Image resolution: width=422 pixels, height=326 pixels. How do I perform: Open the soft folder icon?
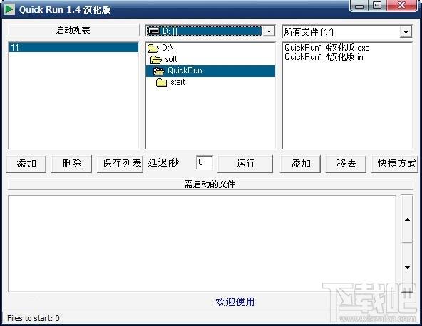coord(156,59)
